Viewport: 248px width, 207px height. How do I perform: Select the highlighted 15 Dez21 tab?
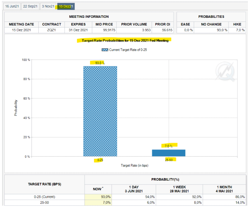tap(66, 6)
